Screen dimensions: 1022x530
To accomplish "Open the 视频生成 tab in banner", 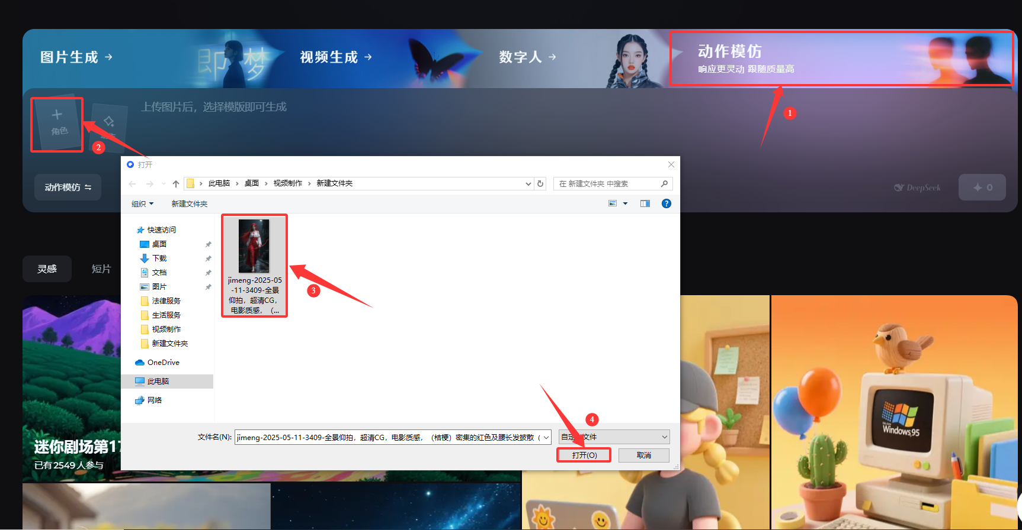I will click(335, 57).
